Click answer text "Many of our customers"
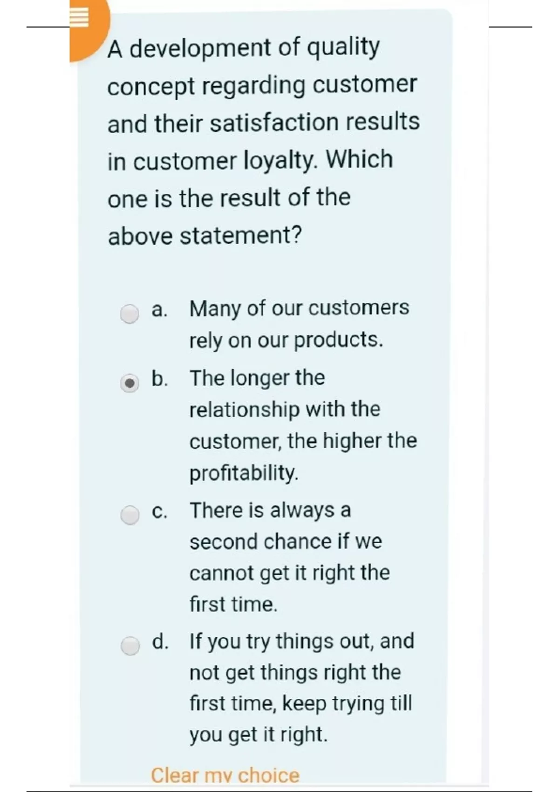The height and width of the screenshot is (792, 559). coord(299,308)
